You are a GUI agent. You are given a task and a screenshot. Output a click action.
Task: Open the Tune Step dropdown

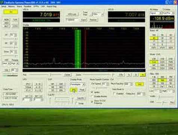pos(98,14)
